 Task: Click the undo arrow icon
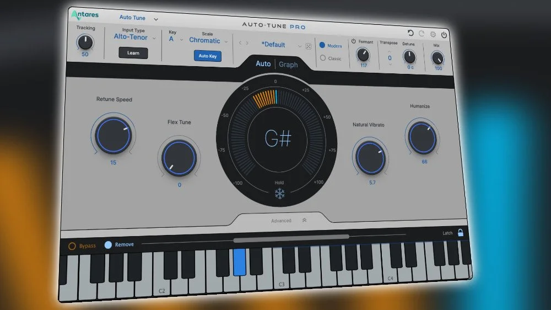pos(410,33)
